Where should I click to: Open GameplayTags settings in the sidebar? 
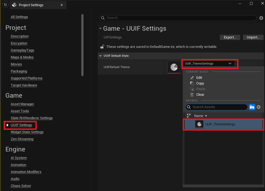tap(22, 50)
